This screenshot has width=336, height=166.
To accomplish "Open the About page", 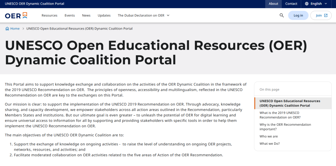I will click(273, 4).
